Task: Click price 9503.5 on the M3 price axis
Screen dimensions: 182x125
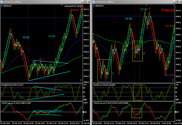Action: tap(86, 15)
